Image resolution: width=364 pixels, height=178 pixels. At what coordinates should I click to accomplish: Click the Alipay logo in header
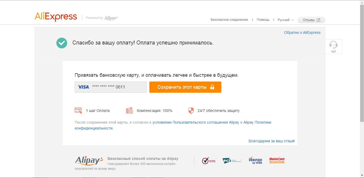111,18
